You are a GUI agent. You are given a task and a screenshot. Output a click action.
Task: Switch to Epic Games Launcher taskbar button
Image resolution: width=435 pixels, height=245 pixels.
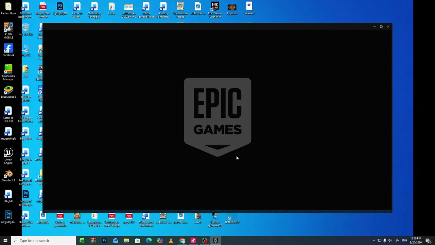point(215,241)
